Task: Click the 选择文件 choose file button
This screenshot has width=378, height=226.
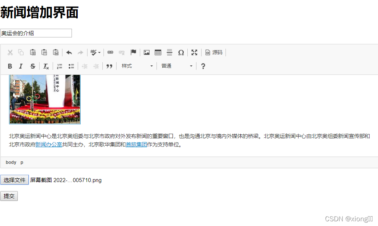Action: (x=15, y=180)
